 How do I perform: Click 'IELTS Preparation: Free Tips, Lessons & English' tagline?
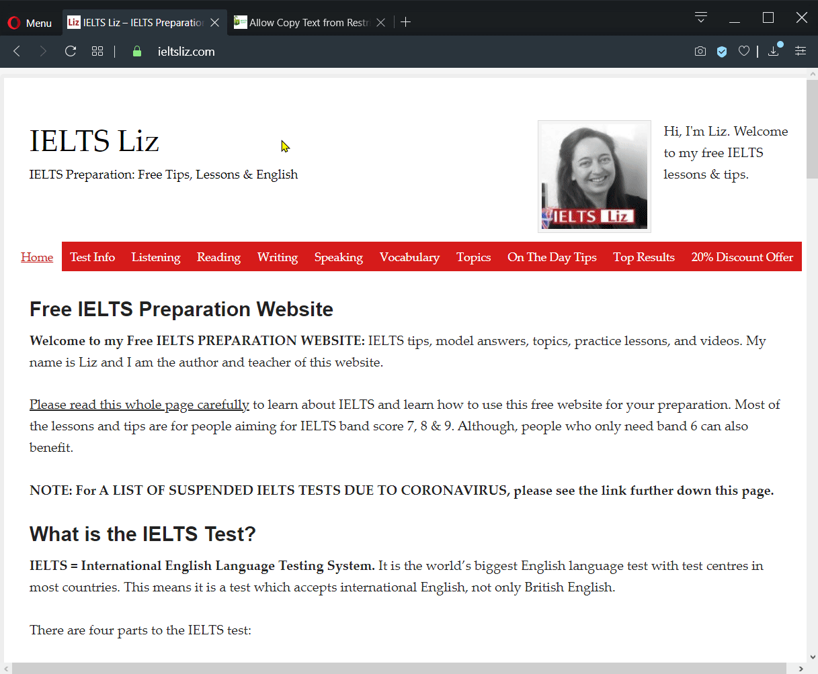pyautogui.click(x=163, y=175)
